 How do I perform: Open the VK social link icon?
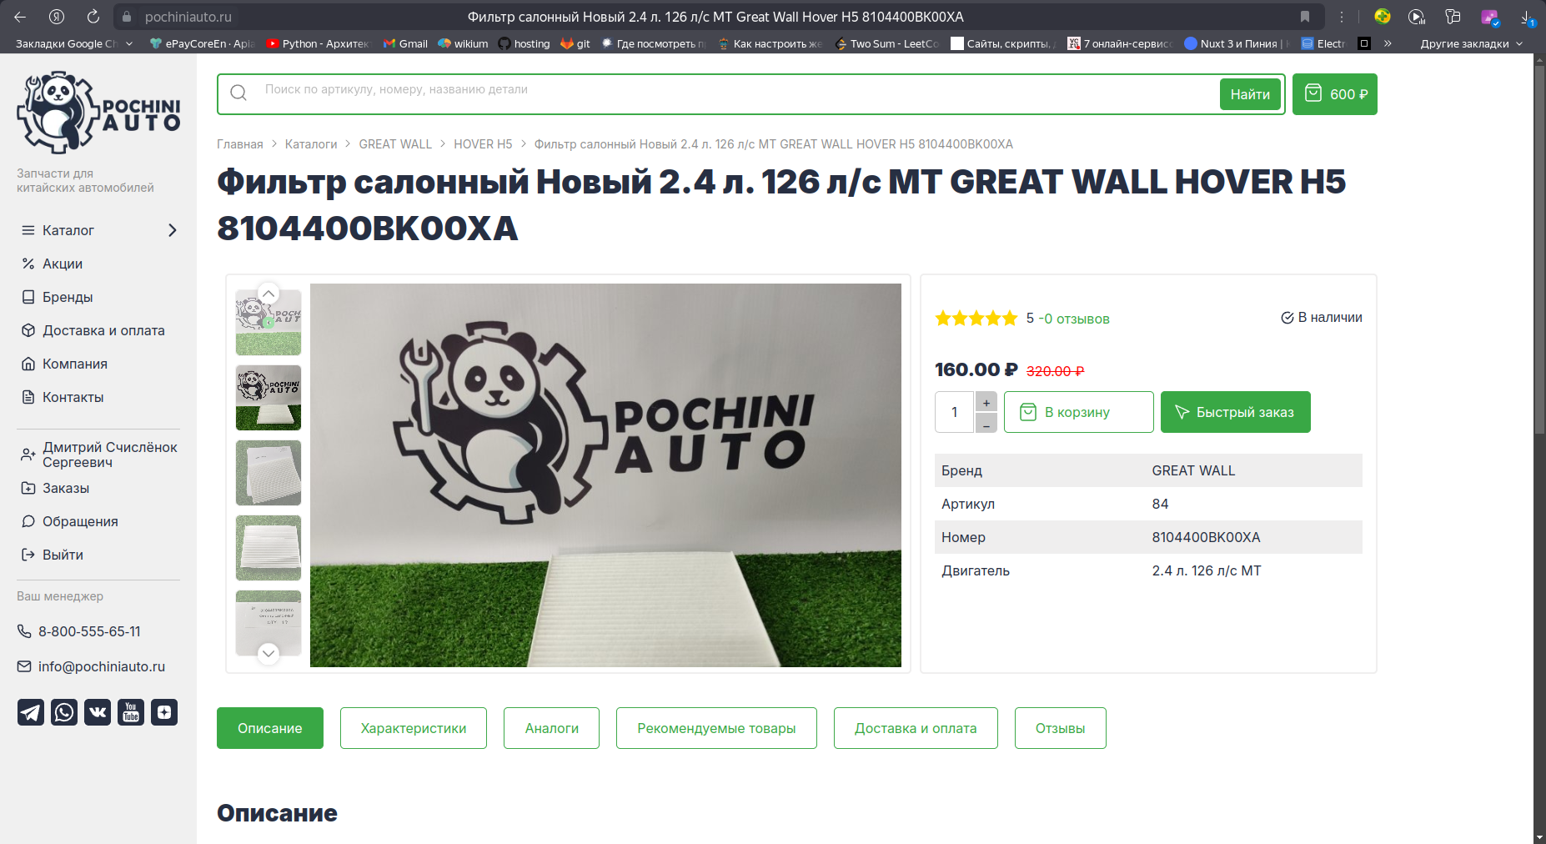98,712
